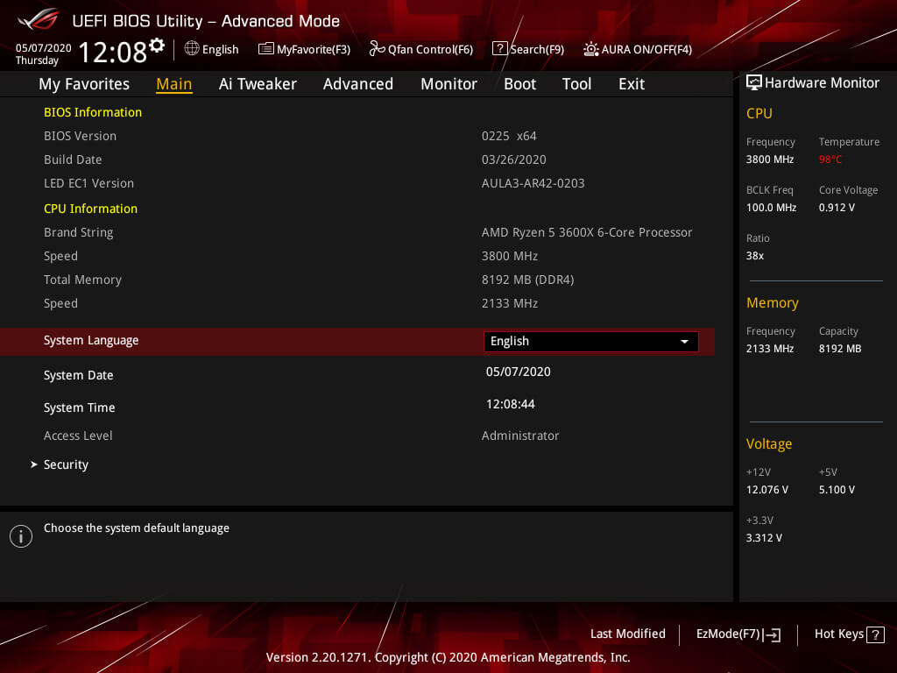Open the Advanced menu
This screenshot has height=673, width=897.
click(x=357, y=84)
